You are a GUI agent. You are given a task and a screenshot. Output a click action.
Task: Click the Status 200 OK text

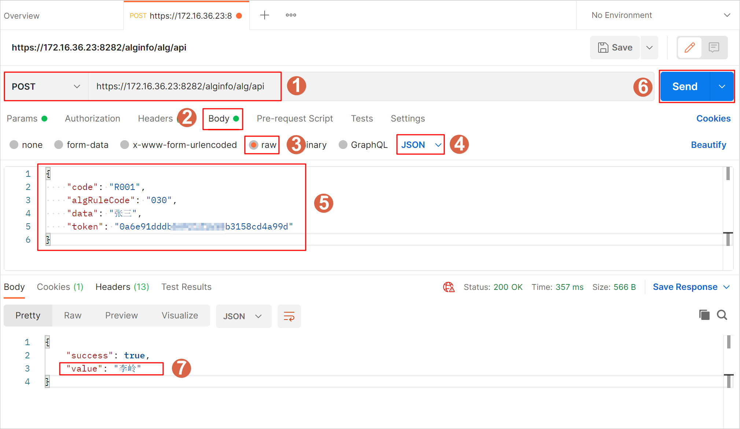point(493,287)
